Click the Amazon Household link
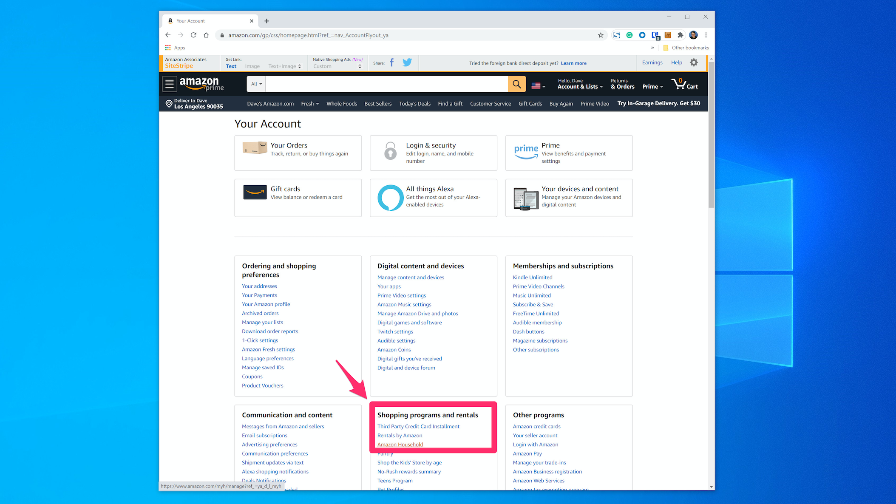 click(x=400, y=445)
